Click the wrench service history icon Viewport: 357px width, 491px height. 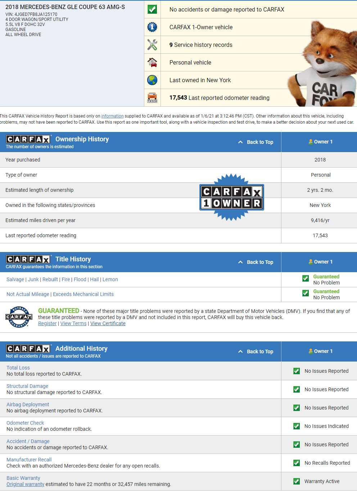152,45
